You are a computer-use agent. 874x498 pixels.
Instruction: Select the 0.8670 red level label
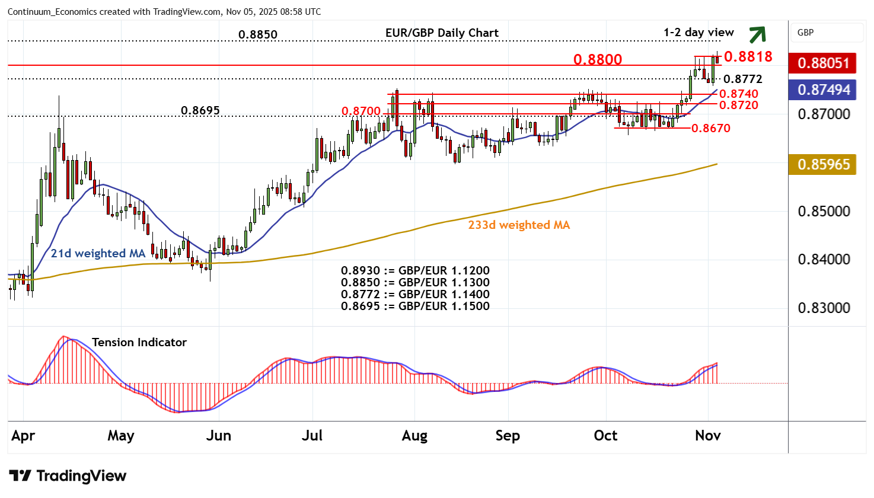click(711, 128)
